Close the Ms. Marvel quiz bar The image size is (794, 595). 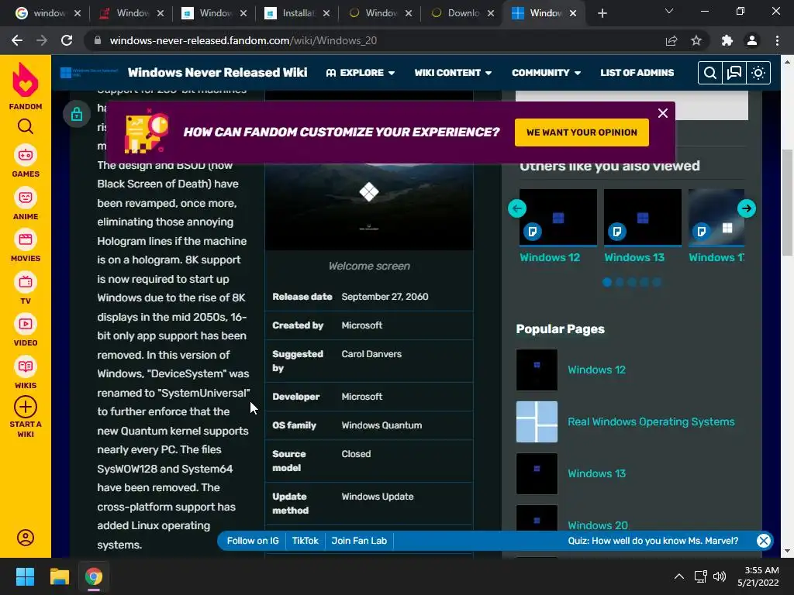click(x=764, y=541)
